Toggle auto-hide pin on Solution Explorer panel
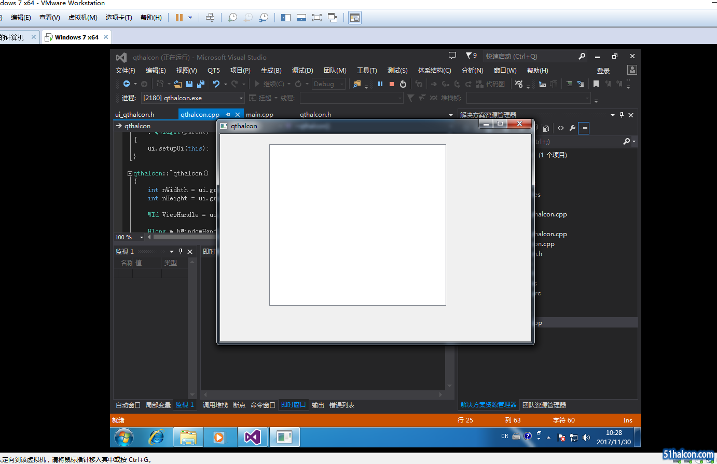Screen dimensions: 717x464 tap(622, 115)
